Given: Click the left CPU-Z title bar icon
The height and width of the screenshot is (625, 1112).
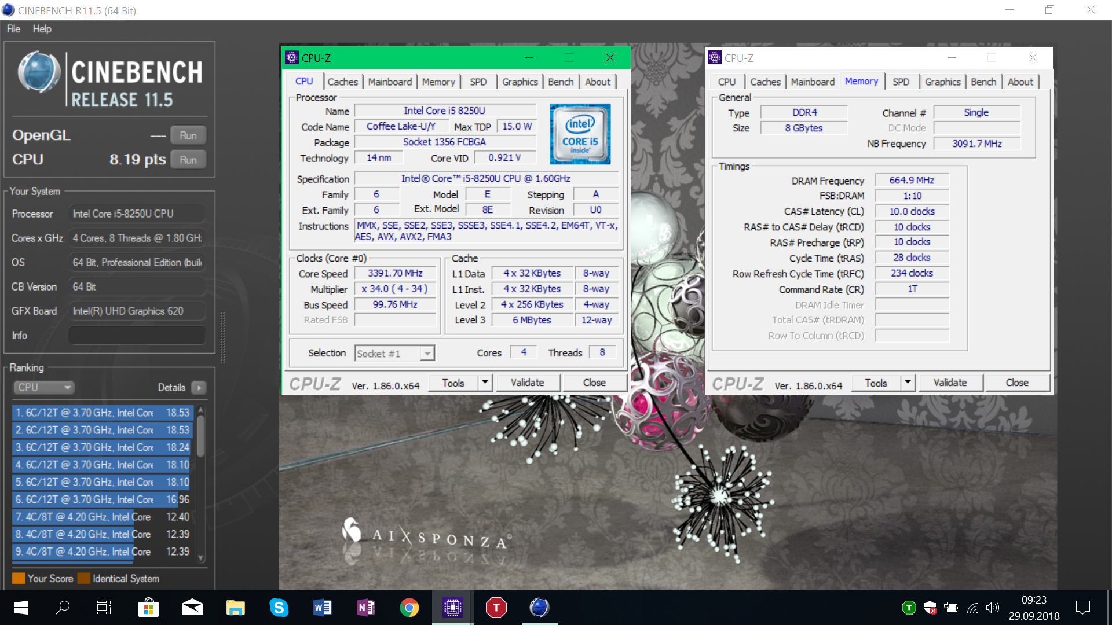Looking at the screenshot, I should point(292,57).
